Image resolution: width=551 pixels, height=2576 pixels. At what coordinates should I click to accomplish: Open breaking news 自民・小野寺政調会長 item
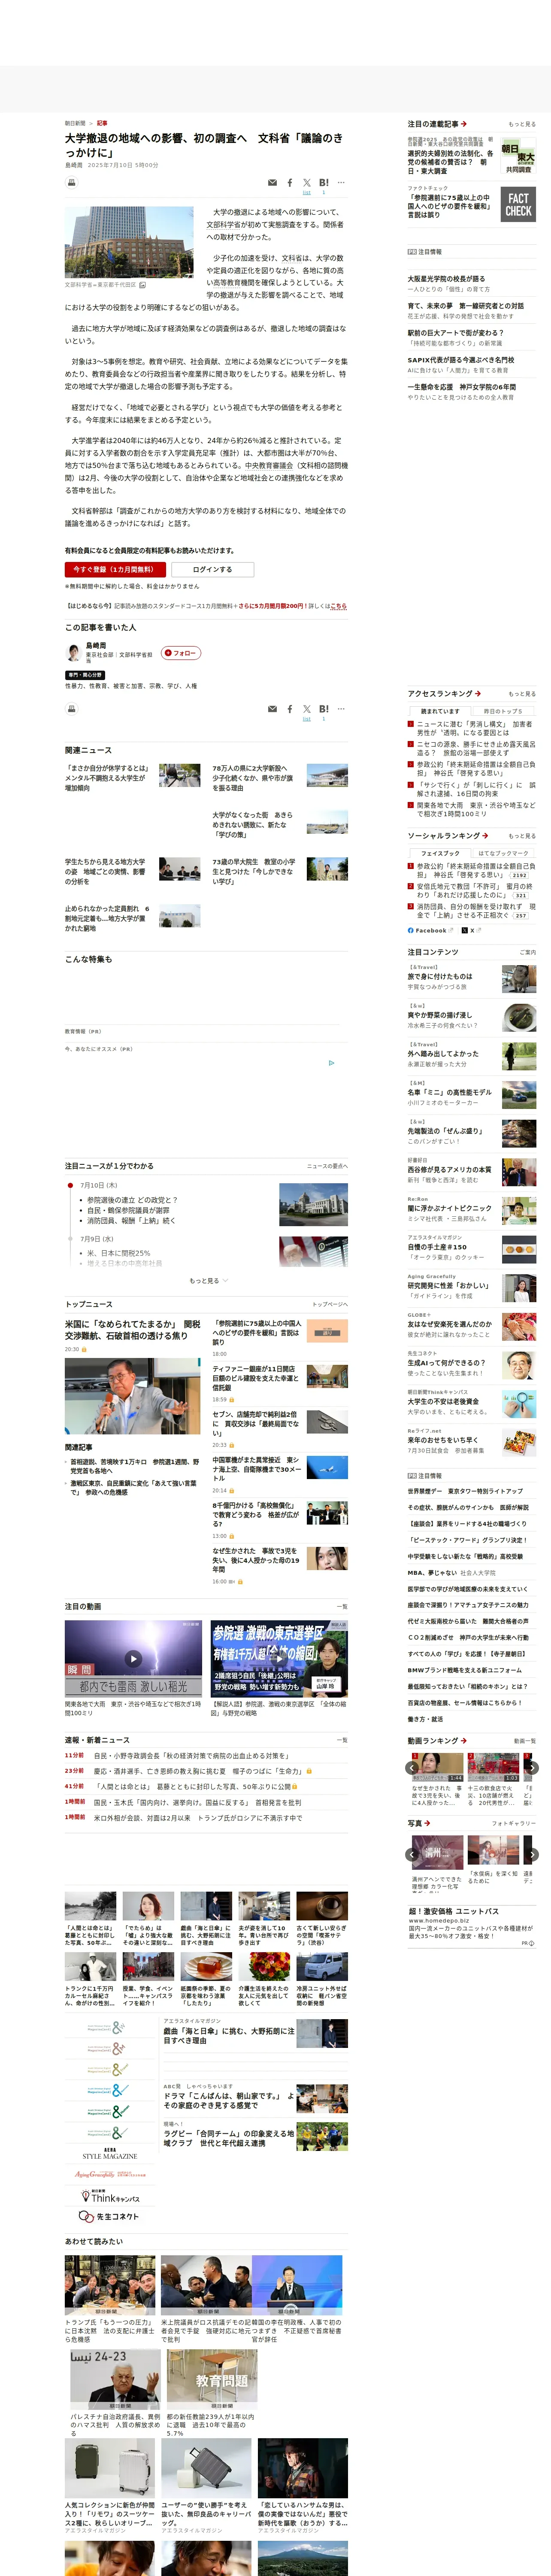click(x=192, y=1755)
